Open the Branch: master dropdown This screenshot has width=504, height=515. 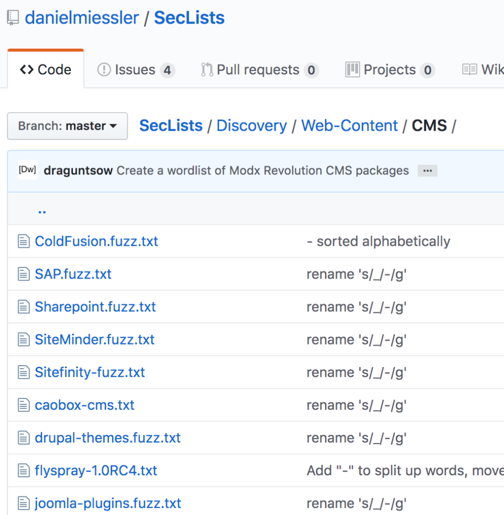coord(67,126)
